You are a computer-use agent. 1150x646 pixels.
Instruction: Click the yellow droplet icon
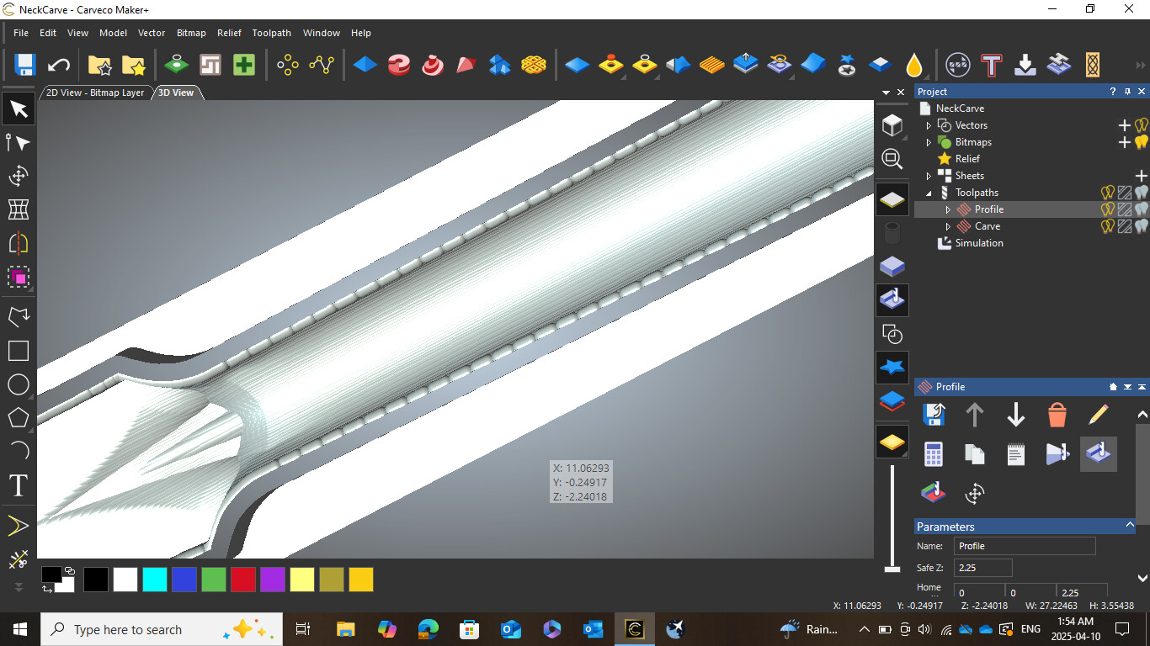(914, 65)
